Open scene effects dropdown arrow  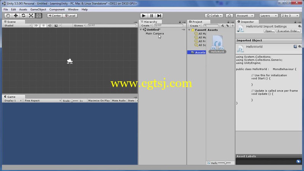tap(60, 25)
